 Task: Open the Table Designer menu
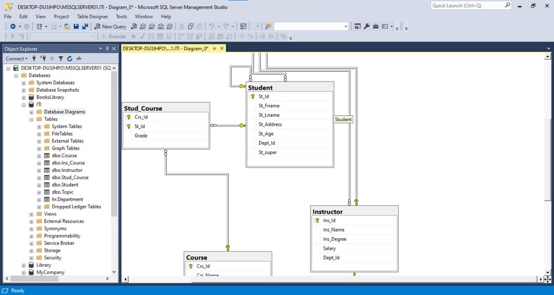coord(93,17)
